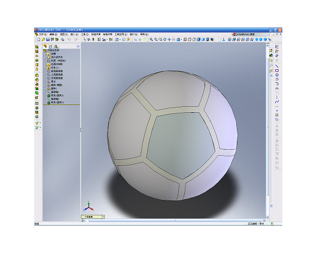Activate the Rotate View tool
The height and width of the screenshot is (253, 317).
point(164,40)
